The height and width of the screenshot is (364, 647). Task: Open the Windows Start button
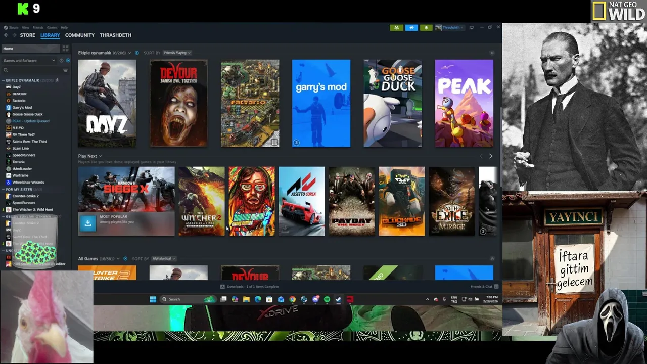(x=153, y=299)
